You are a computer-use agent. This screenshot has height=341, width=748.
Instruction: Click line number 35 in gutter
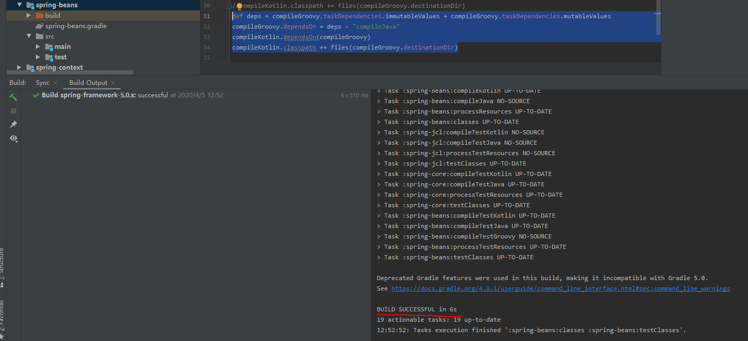click(x=207, y=58)
